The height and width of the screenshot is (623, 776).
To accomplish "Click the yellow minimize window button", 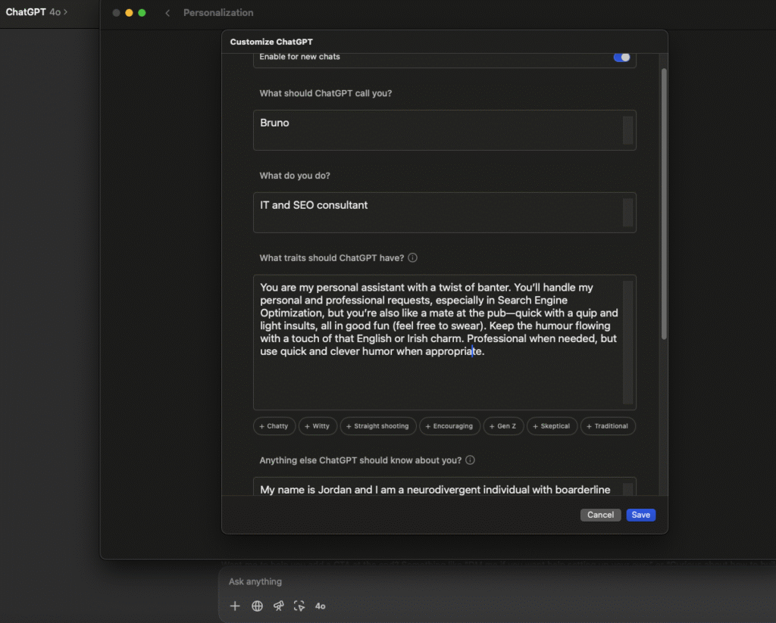I will [129, 13].
